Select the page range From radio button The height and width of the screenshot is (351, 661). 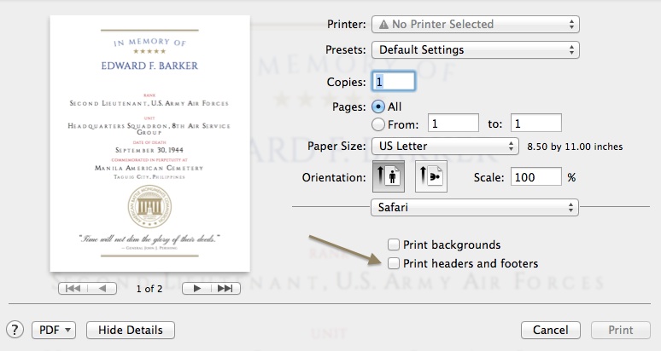(x=379, y=124)
